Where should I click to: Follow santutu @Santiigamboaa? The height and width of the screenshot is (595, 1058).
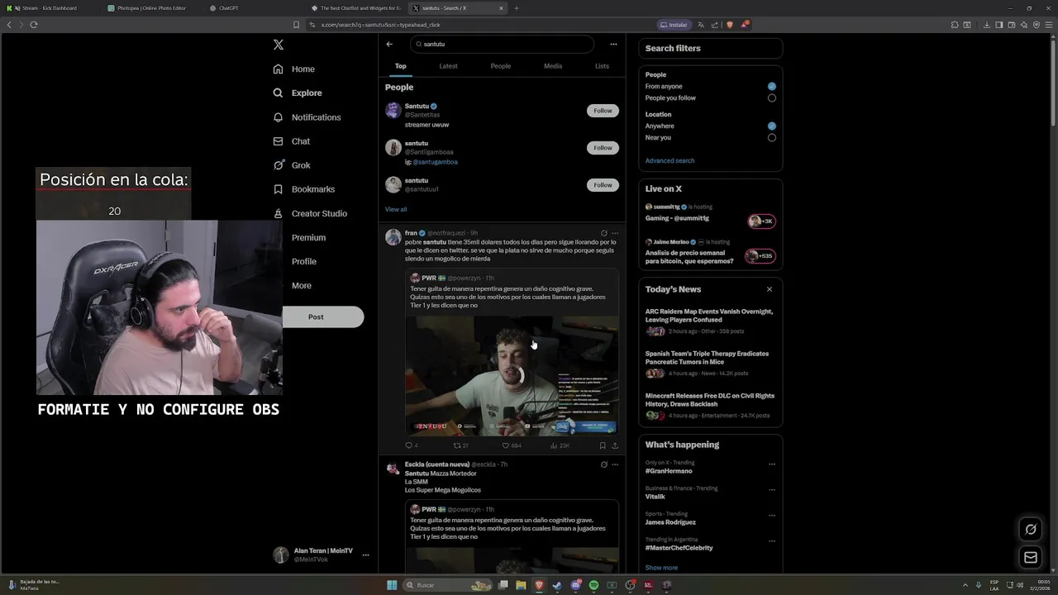coord(603,148)
